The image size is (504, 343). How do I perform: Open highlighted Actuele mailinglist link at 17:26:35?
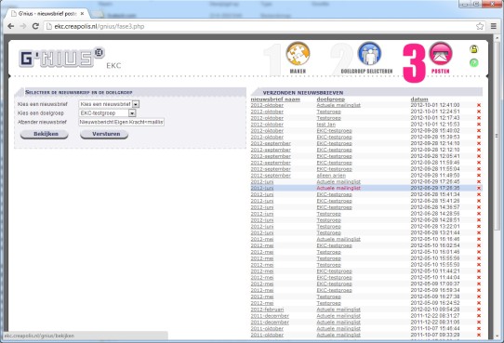tap(338, 188)
